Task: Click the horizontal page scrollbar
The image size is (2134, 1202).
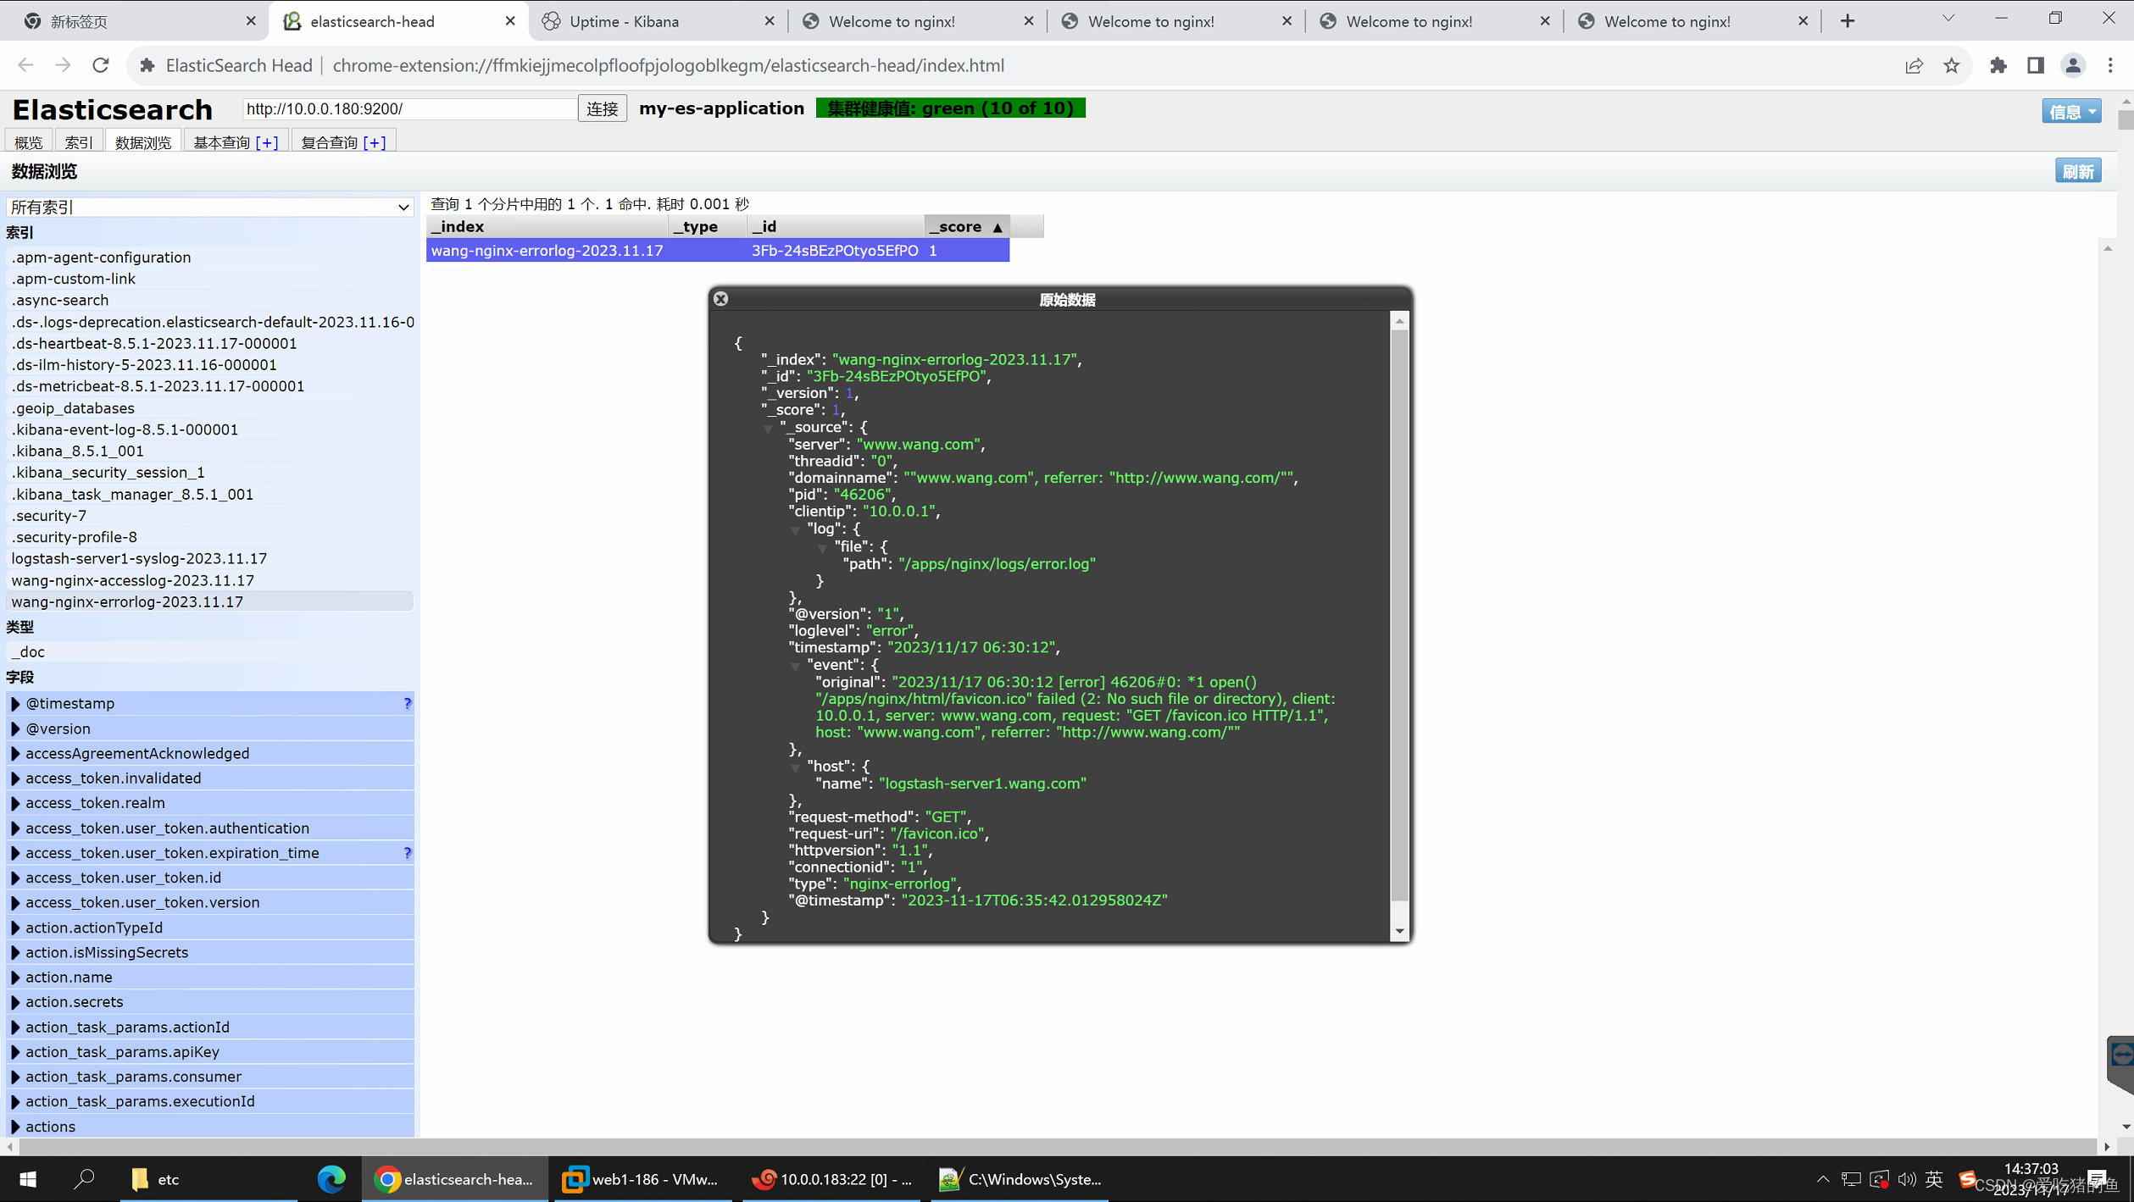Action: (1056, 1146)
